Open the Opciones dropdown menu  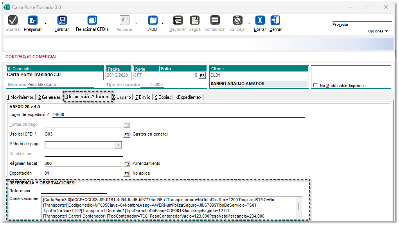(x=378, y=31)
